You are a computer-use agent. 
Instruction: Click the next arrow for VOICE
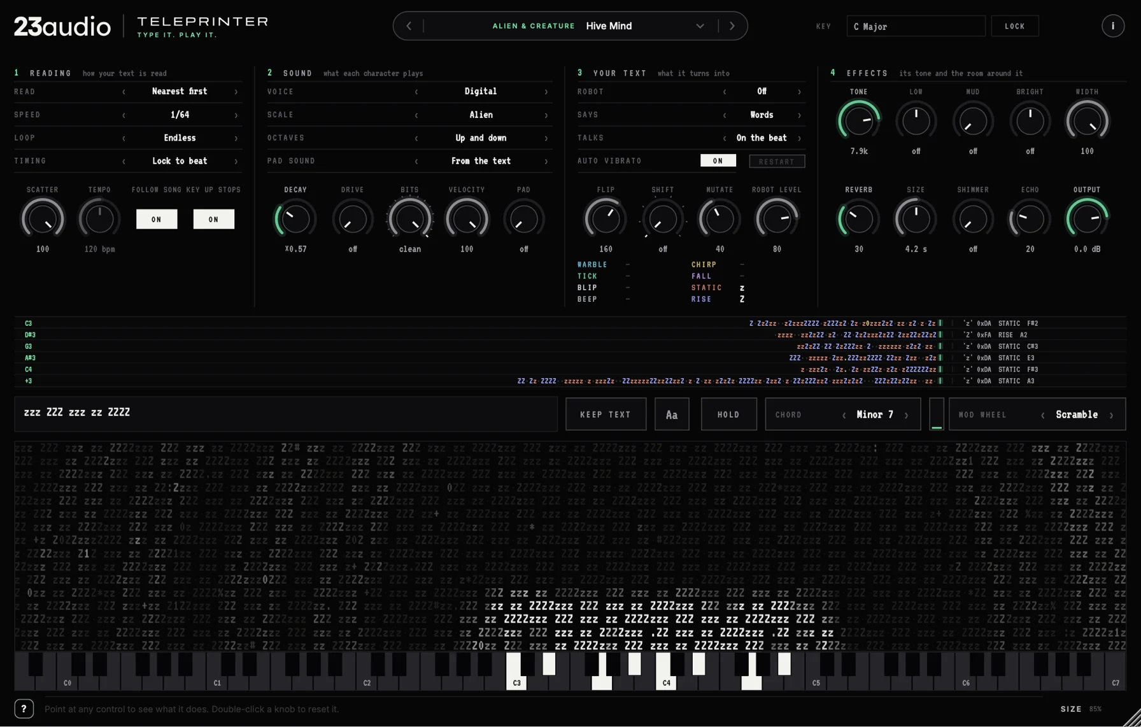546,92
